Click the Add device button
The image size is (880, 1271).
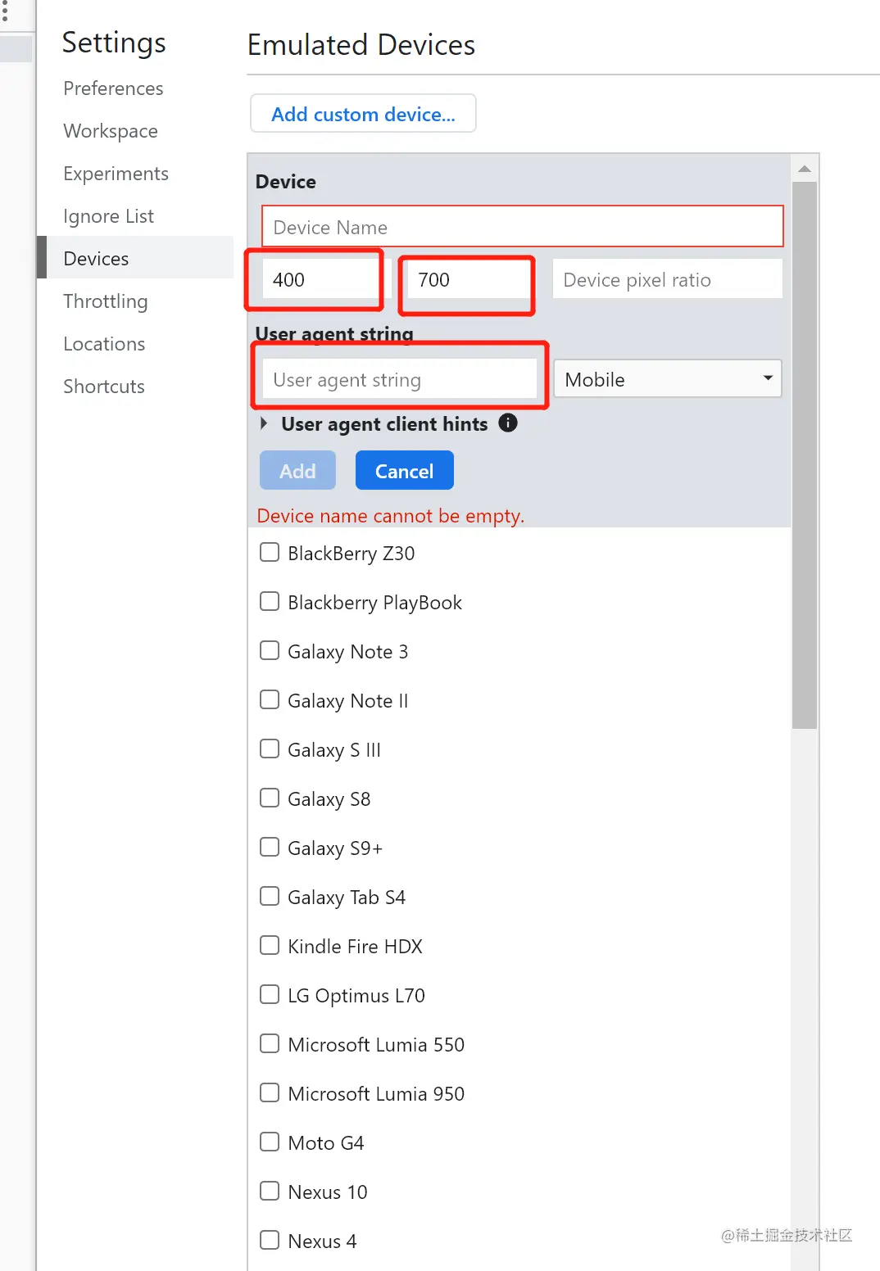click(x=297, y=471)
